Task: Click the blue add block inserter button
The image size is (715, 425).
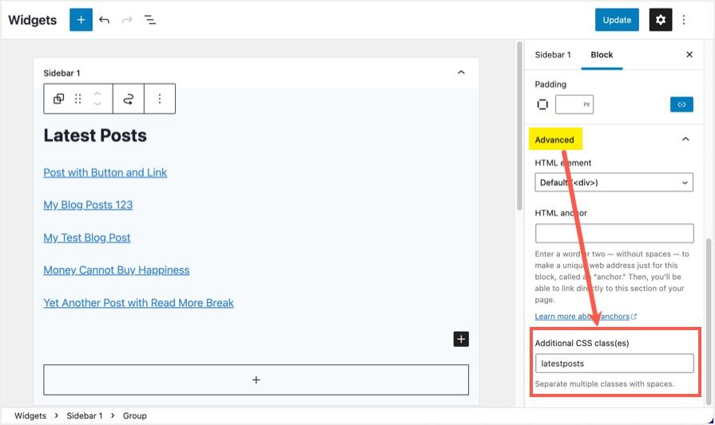Action: point(81,20)
